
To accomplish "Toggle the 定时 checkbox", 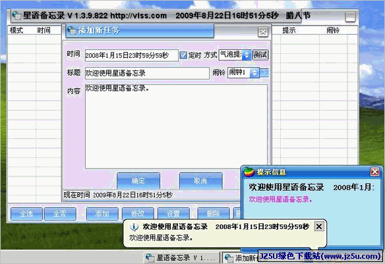I will point(183,55).
